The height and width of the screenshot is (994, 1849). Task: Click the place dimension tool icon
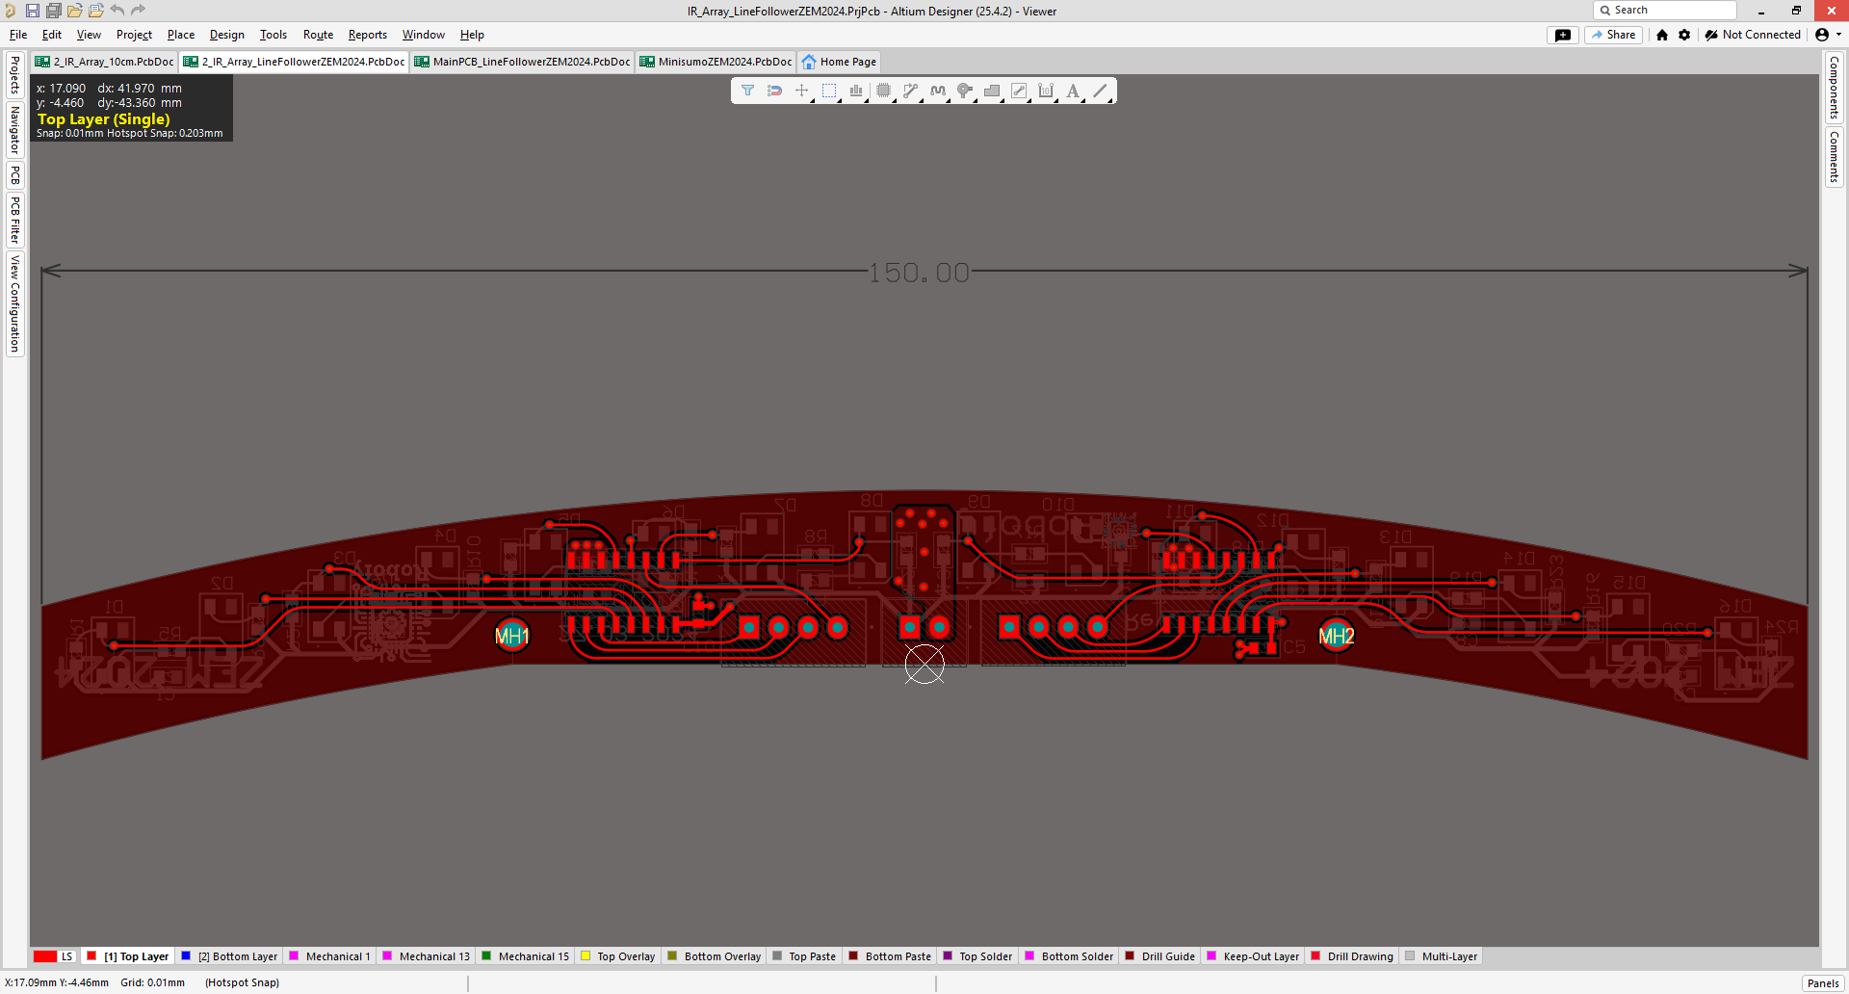click(1046, 91)
